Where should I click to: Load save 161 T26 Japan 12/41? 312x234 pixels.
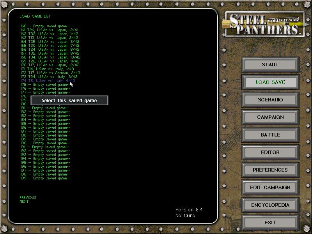click(50, 30)
